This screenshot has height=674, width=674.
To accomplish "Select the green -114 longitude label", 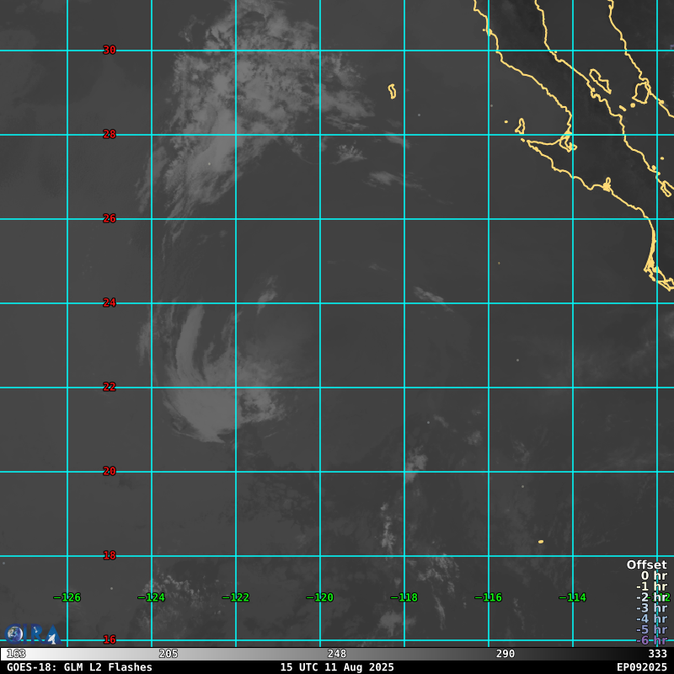I will [x=573, y=597].
